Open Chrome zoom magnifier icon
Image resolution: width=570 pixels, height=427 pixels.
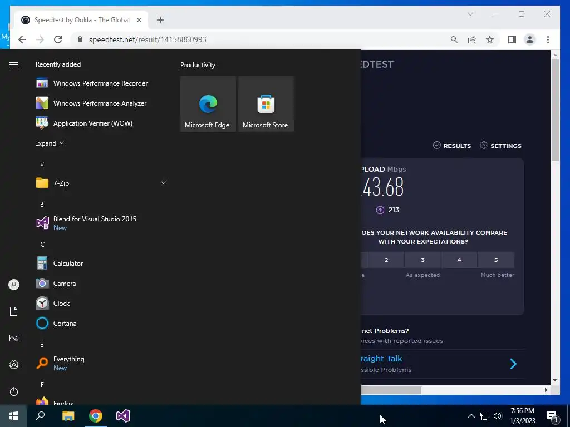454,39
